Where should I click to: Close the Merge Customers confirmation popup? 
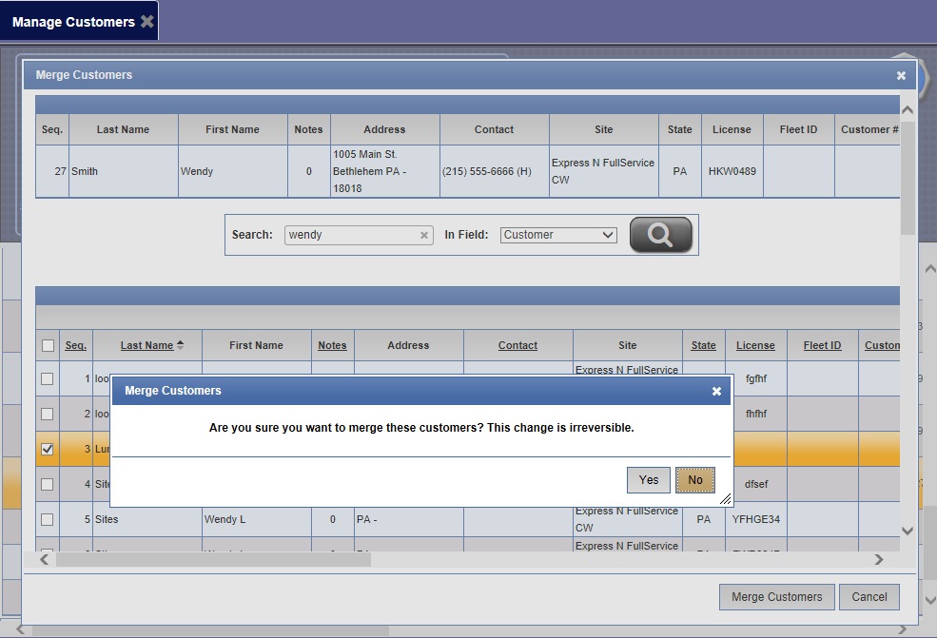716,391
